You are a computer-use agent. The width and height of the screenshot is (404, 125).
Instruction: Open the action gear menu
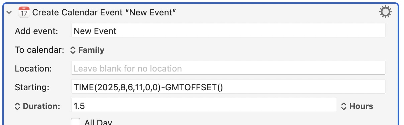point(385,12)
